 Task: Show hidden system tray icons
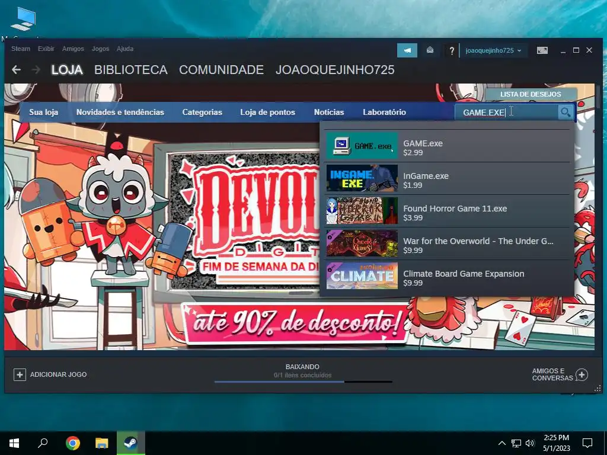pyautogui.click(x=501, y=443)
